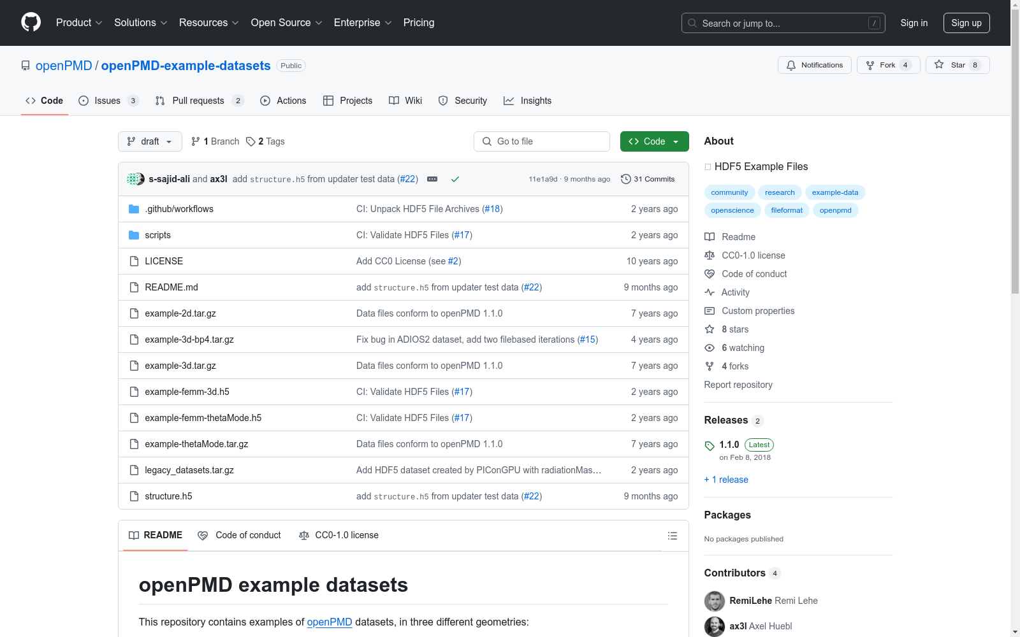
Task: Open the notifications bell button
Action: tap(814, 65)
